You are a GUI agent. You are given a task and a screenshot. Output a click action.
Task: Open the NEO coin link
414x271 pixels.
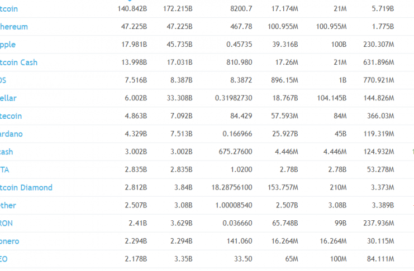tap(4, 259)
